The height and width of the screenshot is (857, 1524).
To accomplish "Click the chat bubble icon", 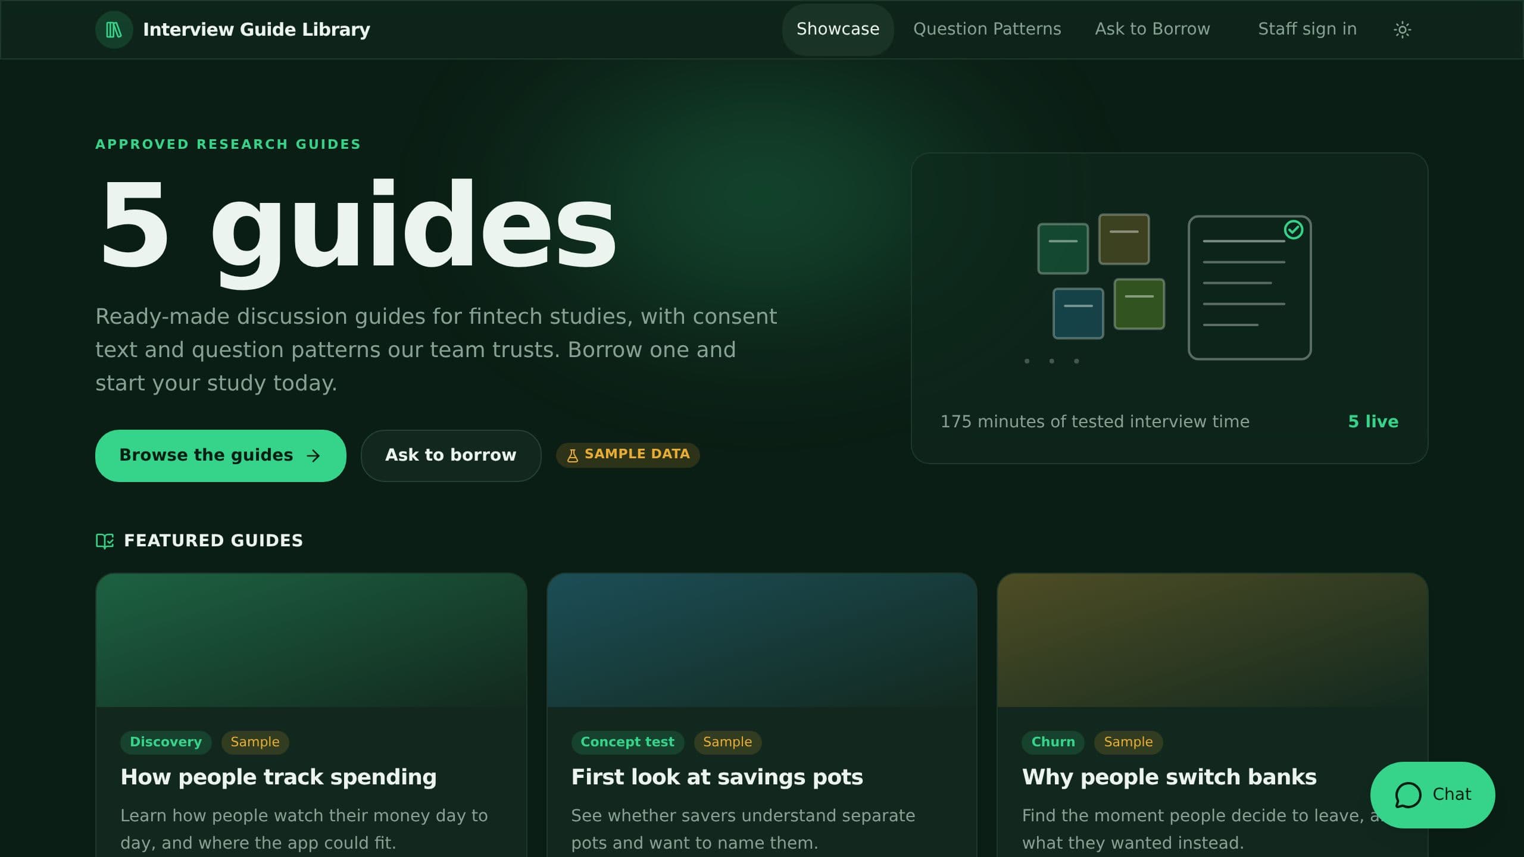I will click(x=1408, y=795).
